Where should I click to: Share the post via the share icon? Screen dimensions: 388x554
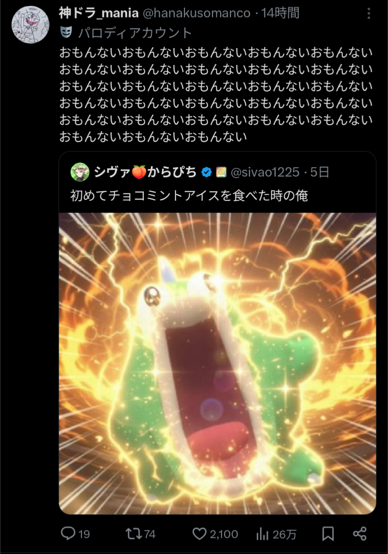click(360, 534)
